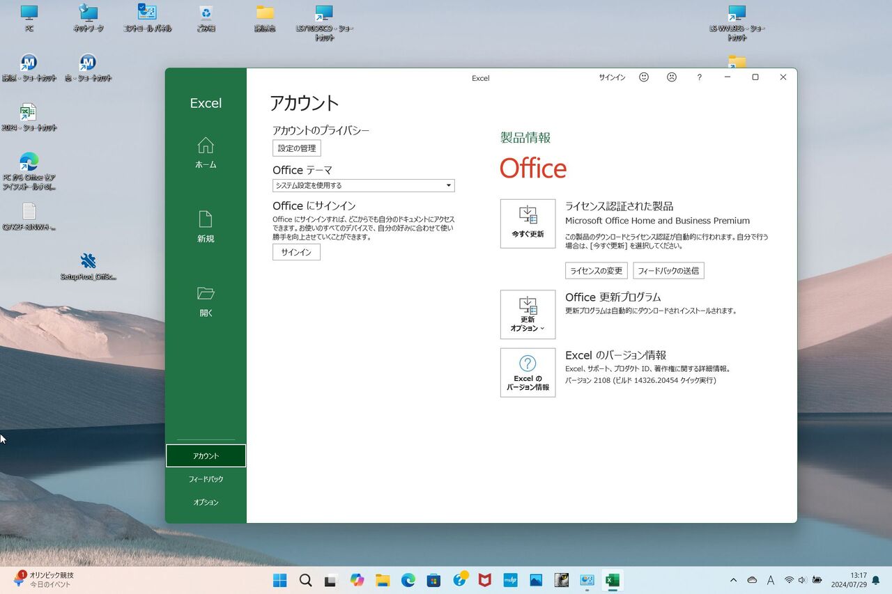Open the ホーム page in Excel sidebar
Screen dimensions: 892x594
pyautogui.click(x=206, y=153)
